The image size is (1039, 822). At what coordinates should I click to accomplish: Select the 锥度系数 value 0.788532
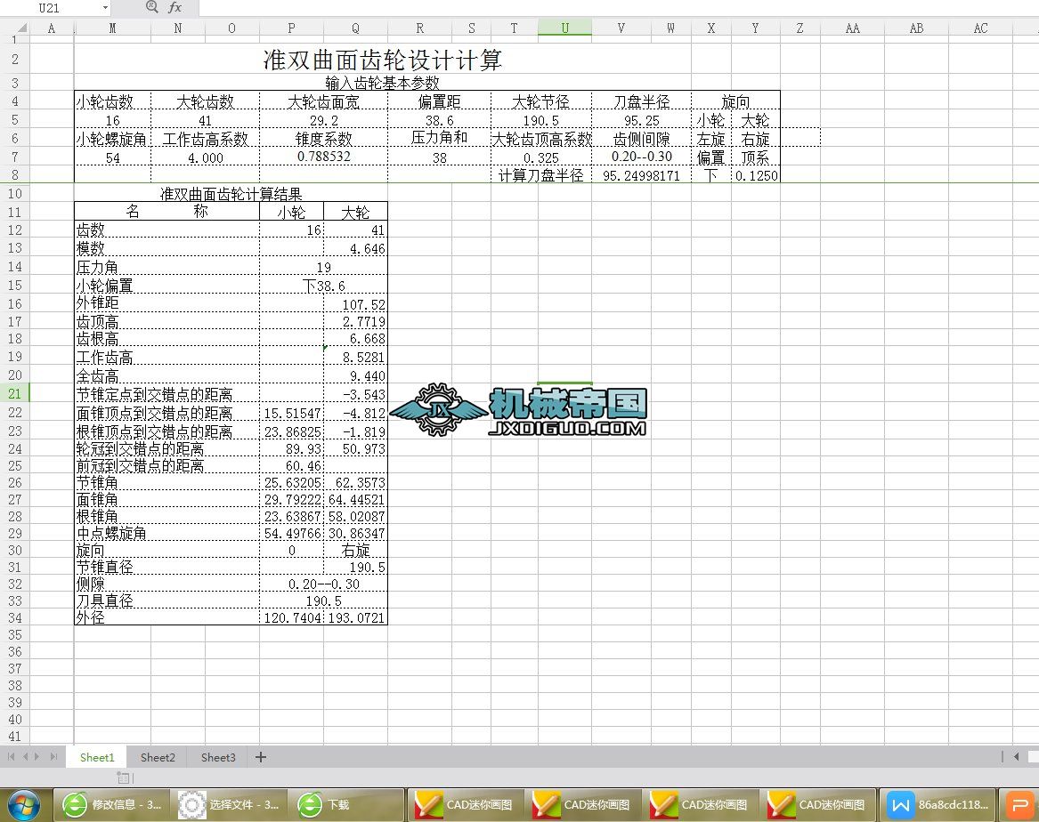(323, 157)
